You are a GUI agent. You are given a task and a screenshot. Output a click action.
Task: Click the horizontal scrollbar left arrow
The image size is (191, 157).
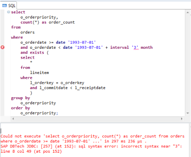(x=13, y=119)
